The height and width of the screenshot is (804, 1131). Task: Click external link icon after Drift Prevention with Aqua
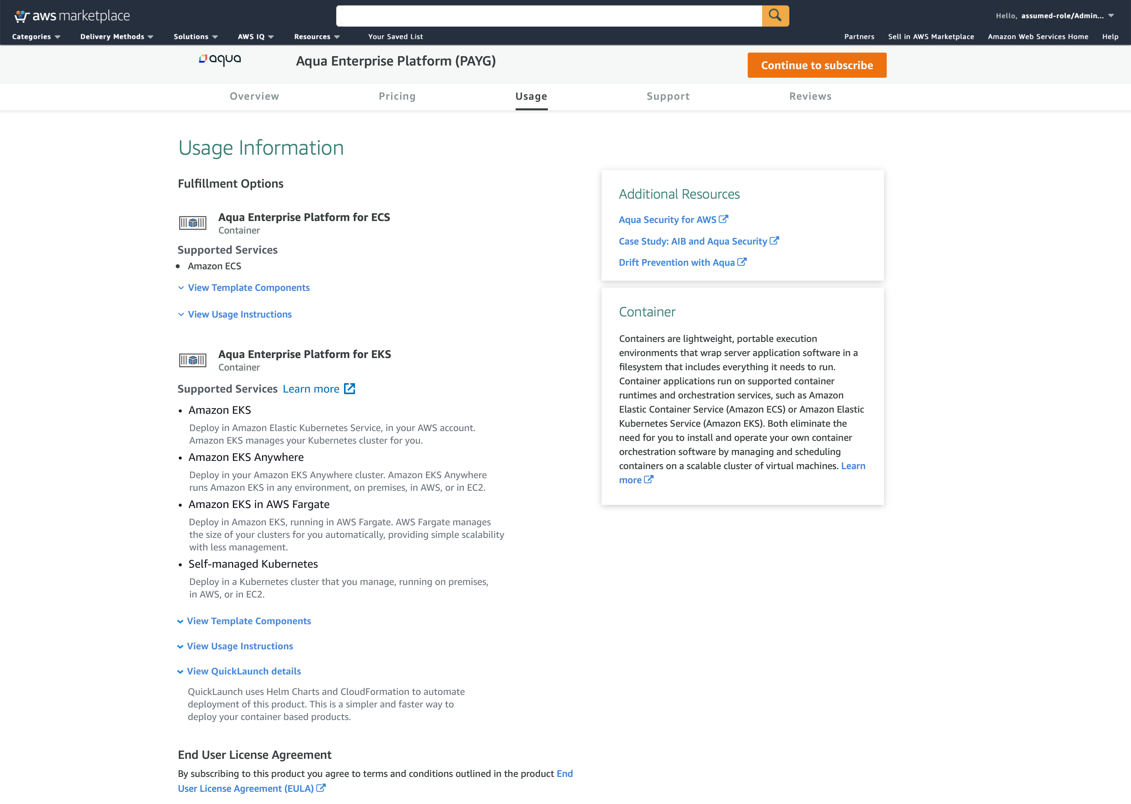[742, 262]
